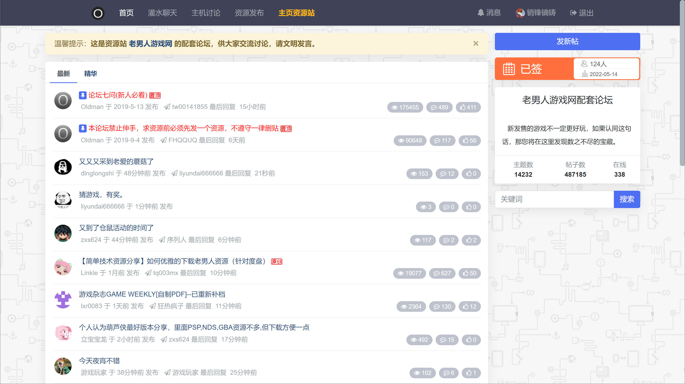Click the 发新帖 button
This screenshot has height=384, width=685.
(567, 41)
